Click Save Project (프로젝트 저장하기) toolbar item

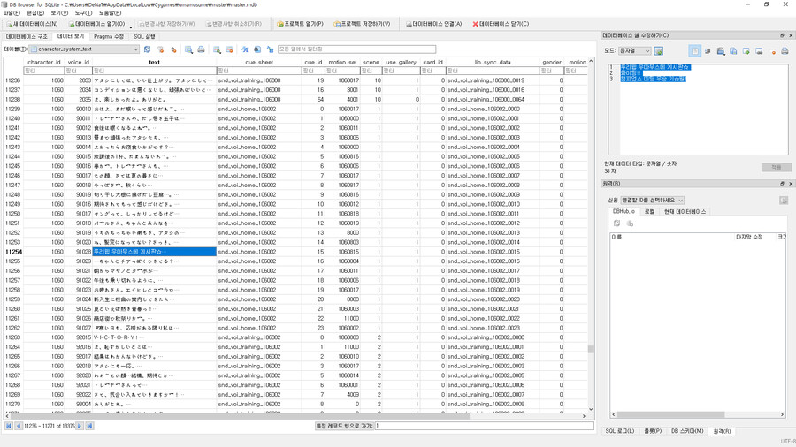point(362,24)
